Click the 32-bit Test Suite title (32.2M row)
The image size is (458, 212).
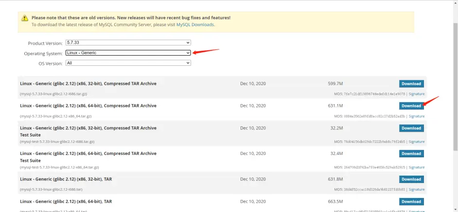point(88,132)
